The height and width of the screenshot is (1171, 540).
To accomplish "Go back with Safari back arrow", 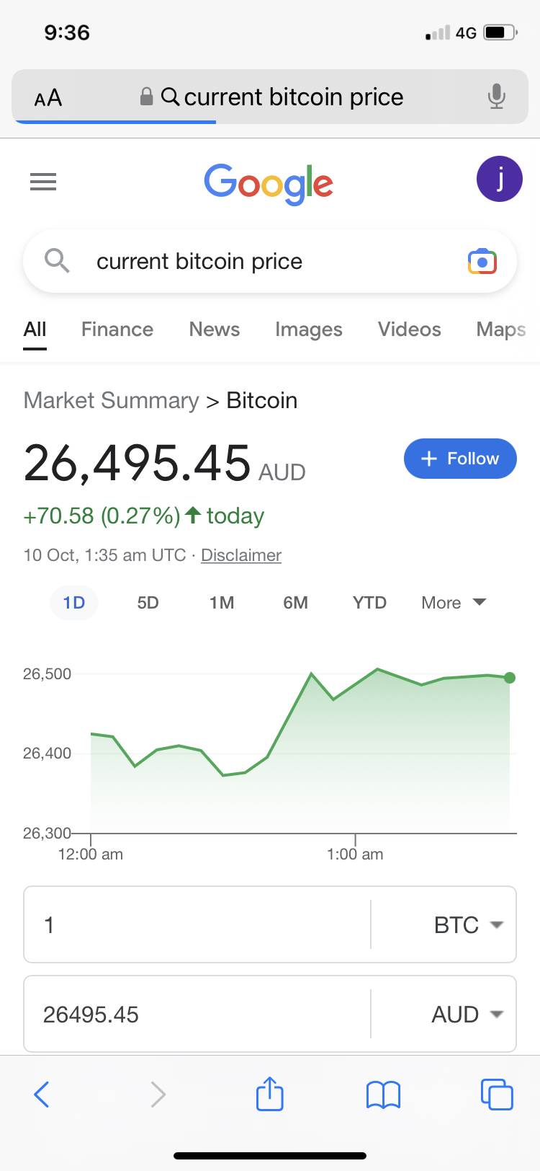I will pos(42,1094).
